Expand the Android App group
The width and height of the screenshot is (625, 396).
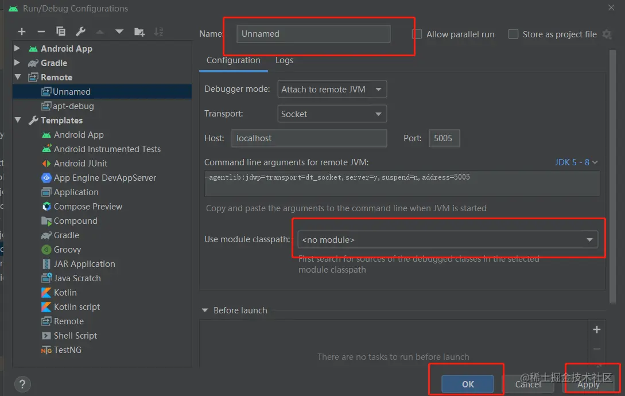[17, 48]
